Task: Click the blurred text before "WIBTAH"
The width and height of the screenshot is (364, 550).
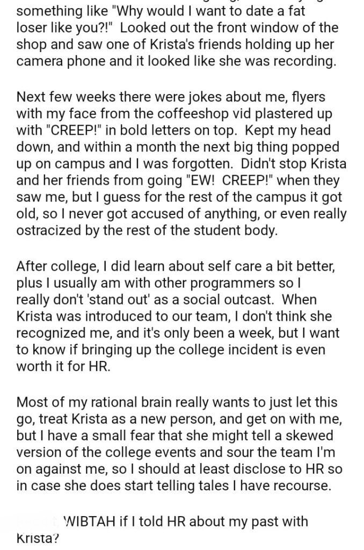Action: click(40, 521)
